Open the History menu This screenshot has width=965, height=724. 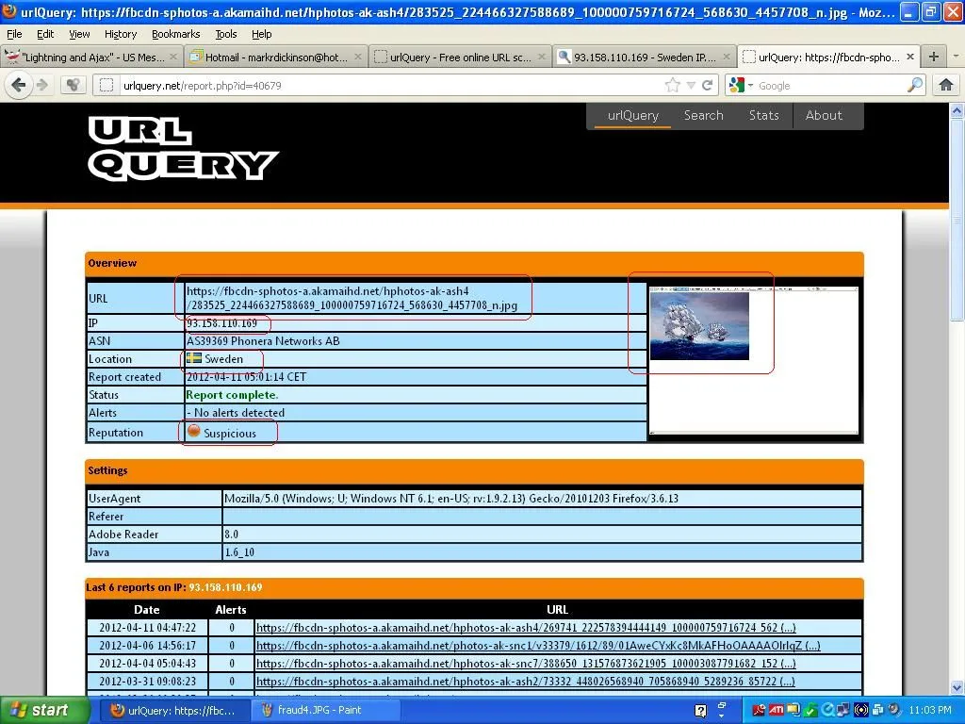click(x=120, y=34)
